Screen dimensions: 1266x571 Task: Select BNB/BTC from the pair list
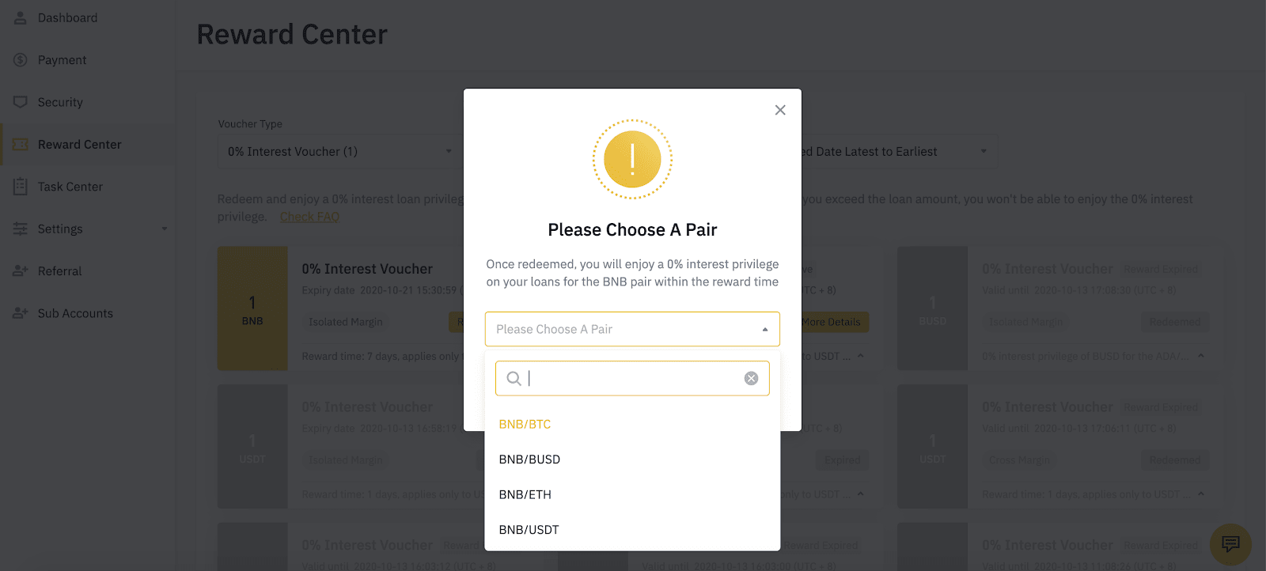525,425
